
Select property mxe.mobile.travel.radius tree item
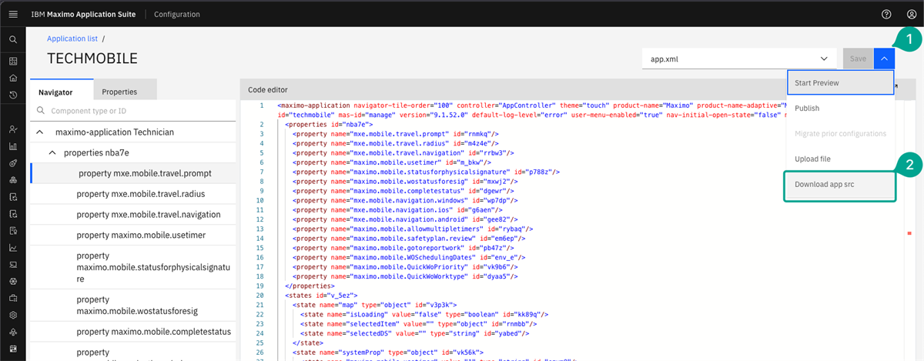(132, 194)
